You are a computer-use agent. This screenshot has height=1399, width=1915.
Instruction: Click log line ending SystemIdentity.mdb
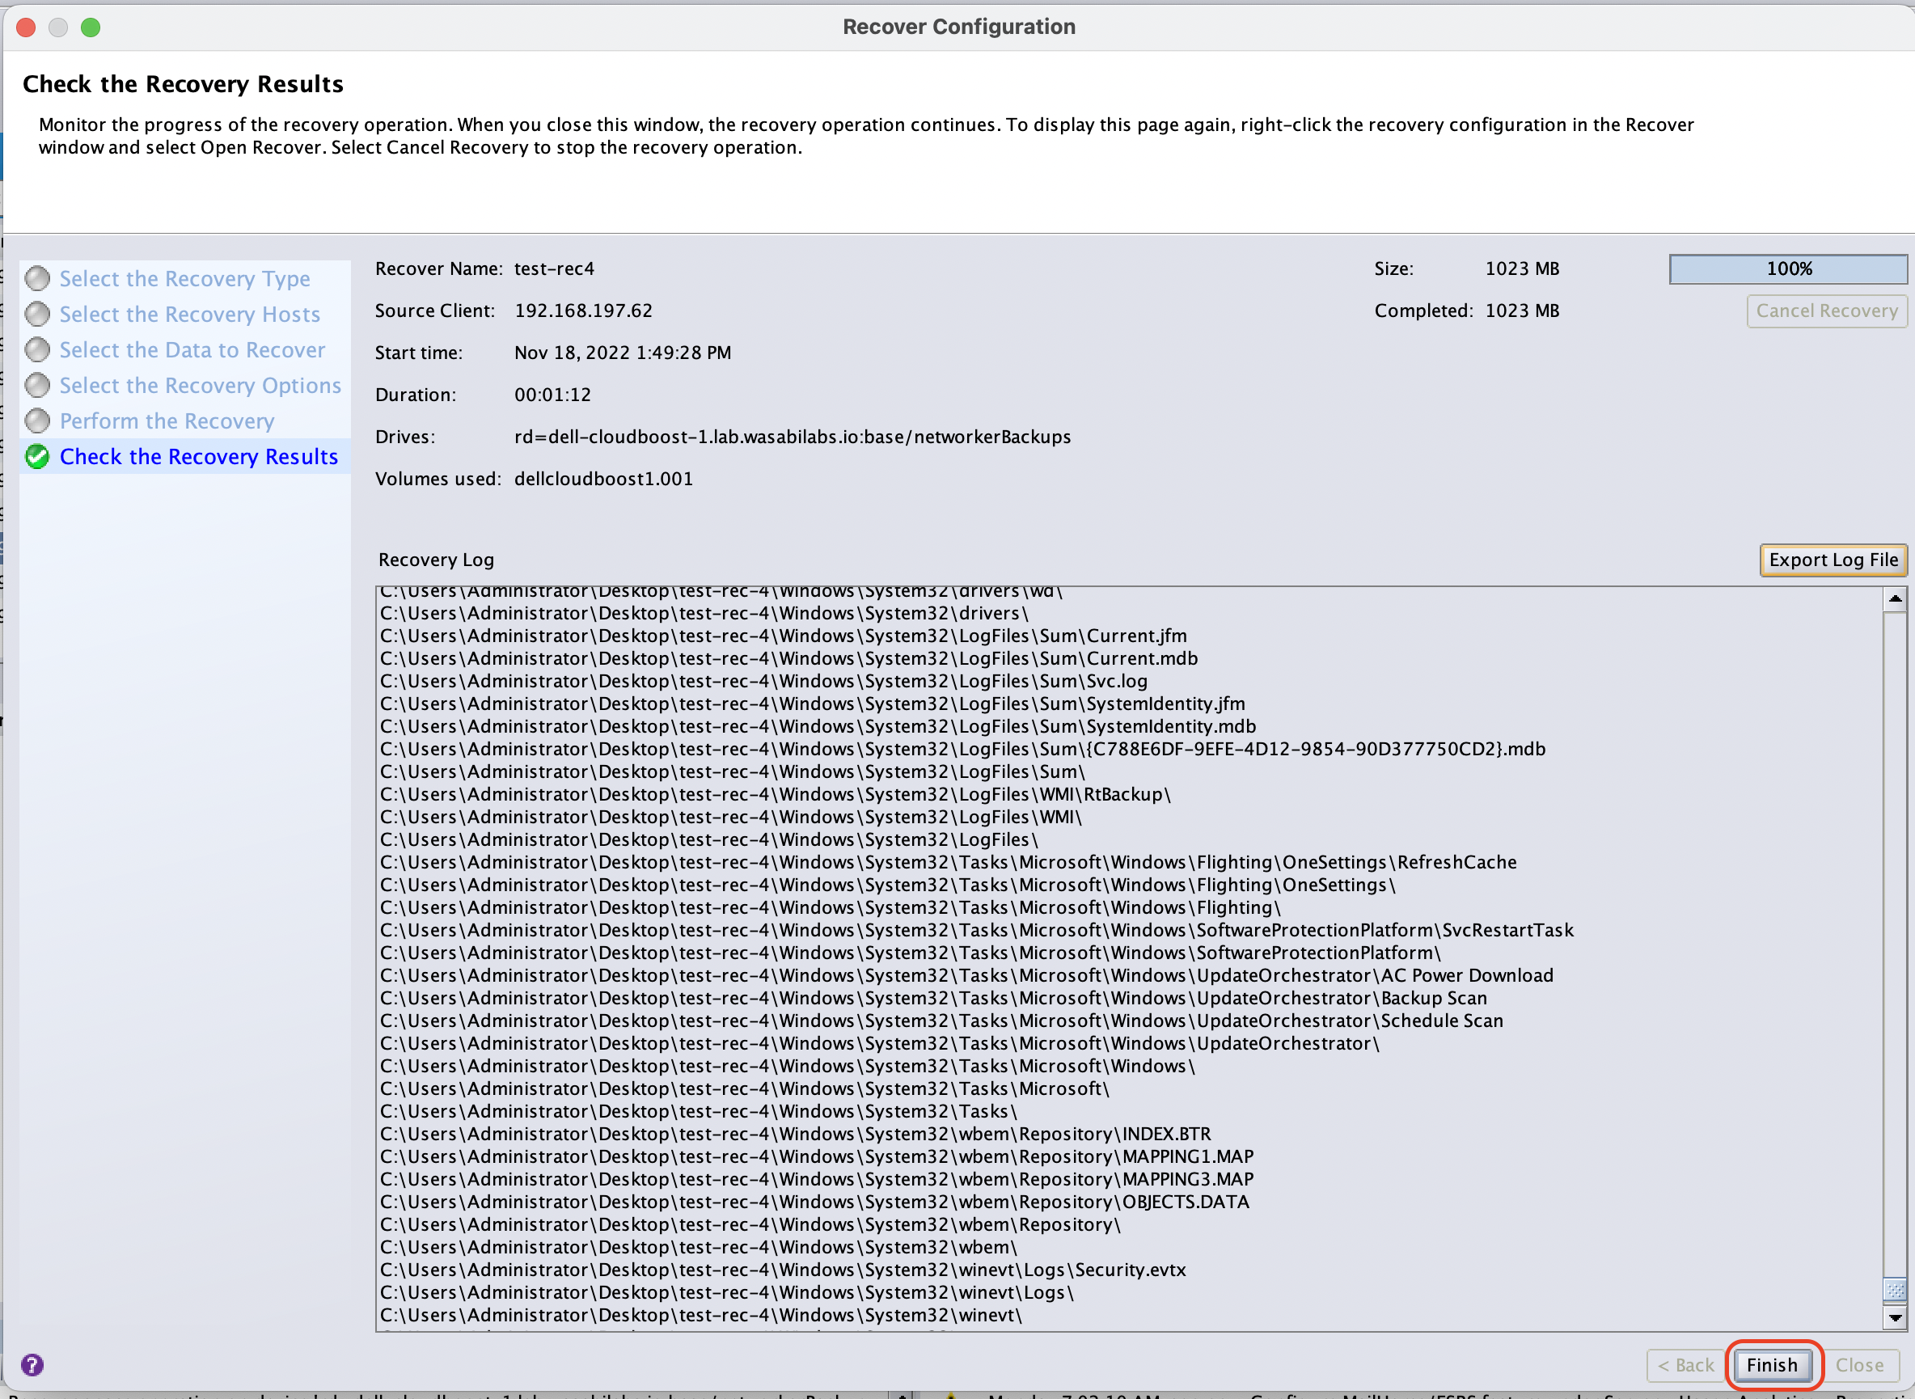[x=818, y=727]
